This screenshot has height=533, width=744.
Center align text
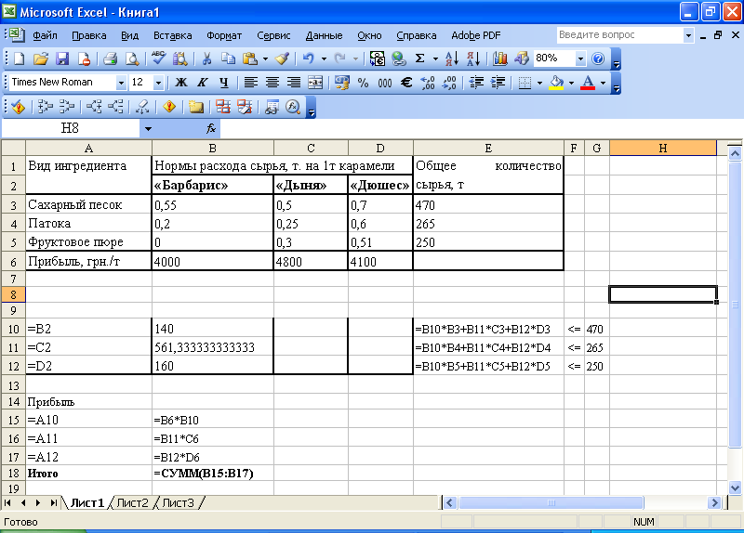[x=272, y=83]
